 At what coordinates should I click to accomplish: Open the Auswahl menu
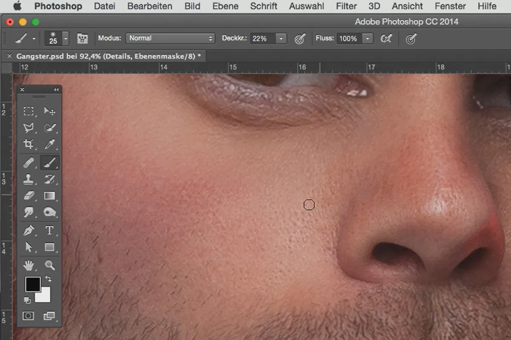click(306, 6)
